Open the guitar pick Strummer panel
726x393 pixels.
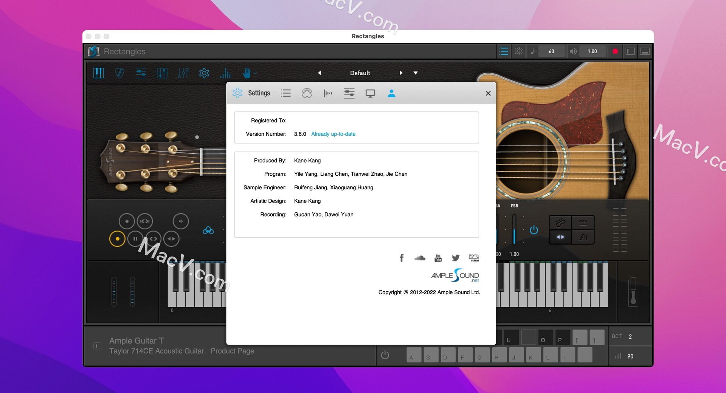(x=119, y=73)
